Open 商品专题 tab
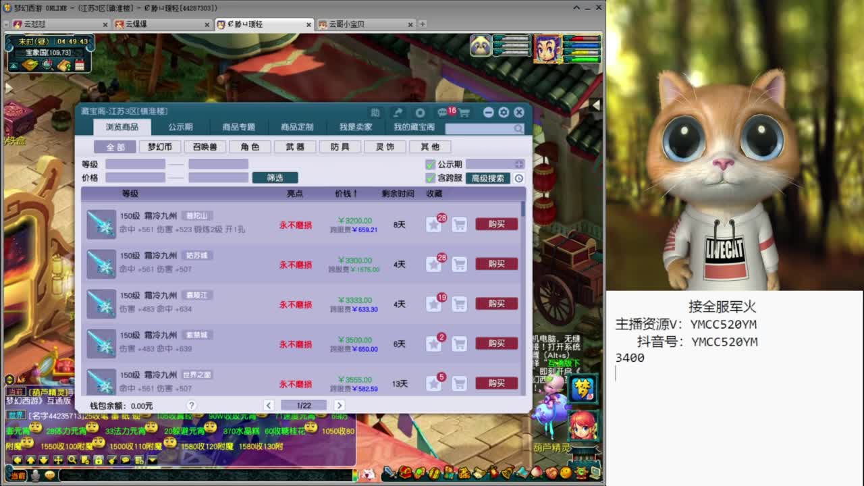This screenshot has height=486, width=864. [x=239, y=127]
